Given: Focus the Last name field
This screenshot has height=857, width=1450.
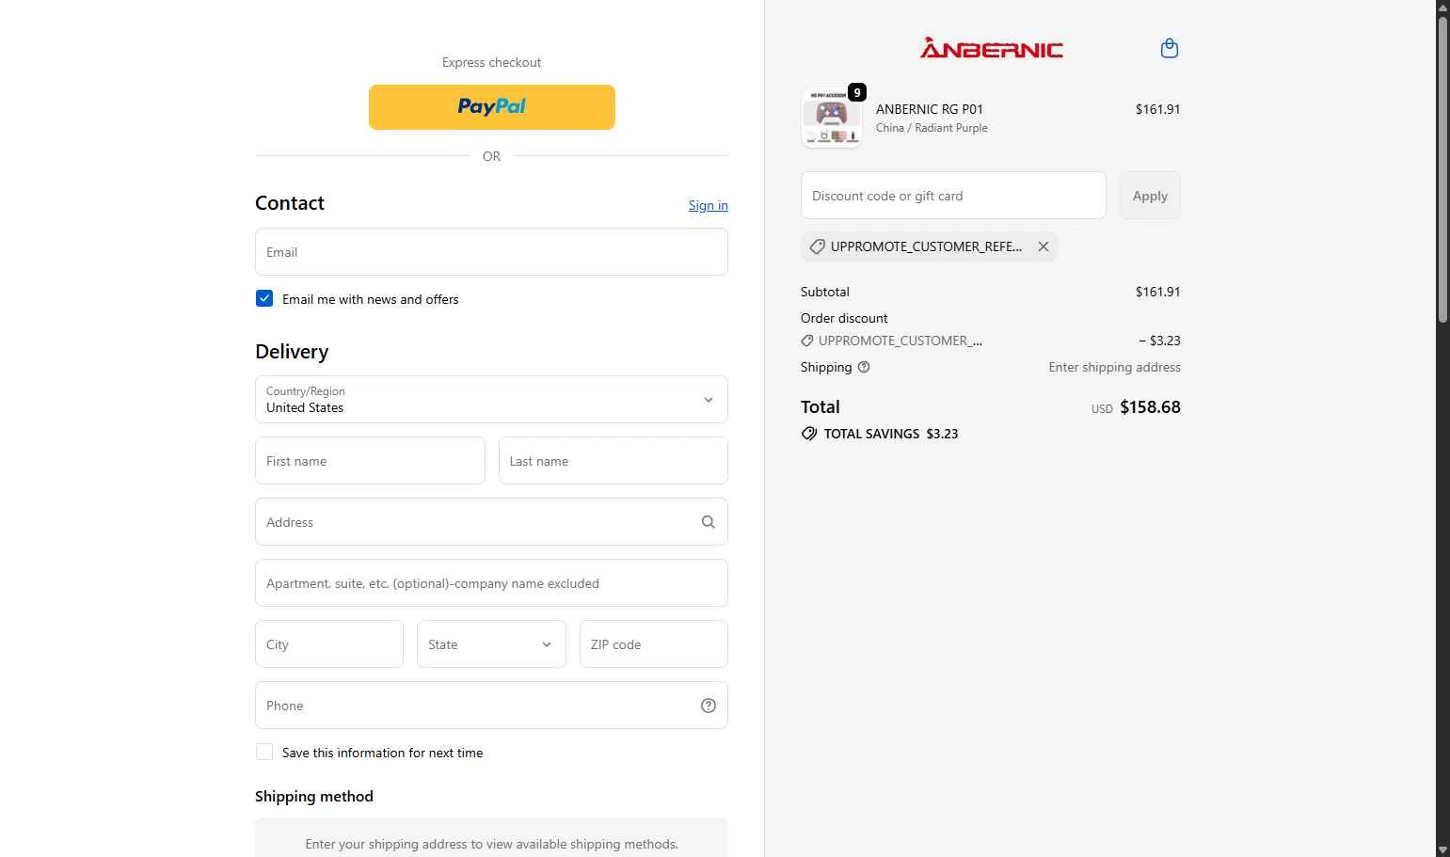Looking at the screenshot, I should (x=613, y=461).
